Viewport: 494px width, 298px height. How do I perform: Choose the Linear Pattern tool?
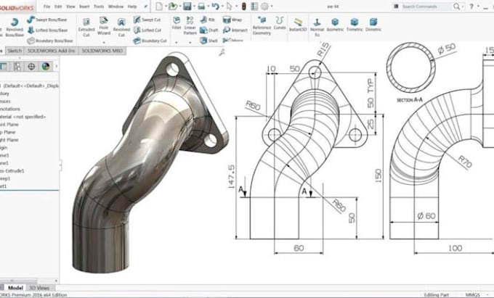tap(190, 25)
